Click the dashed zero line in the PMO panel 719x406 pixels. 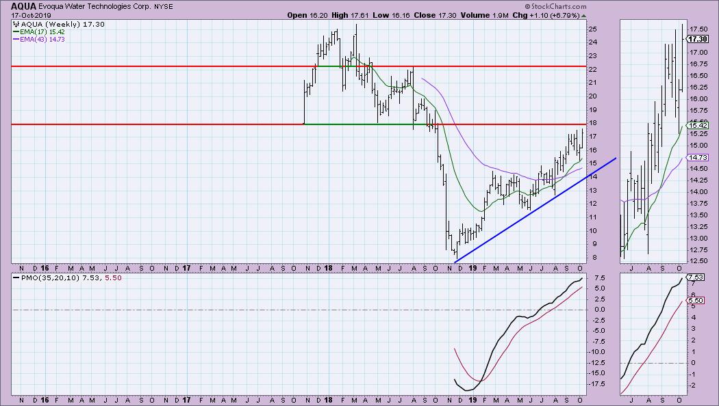coord(298,310)
